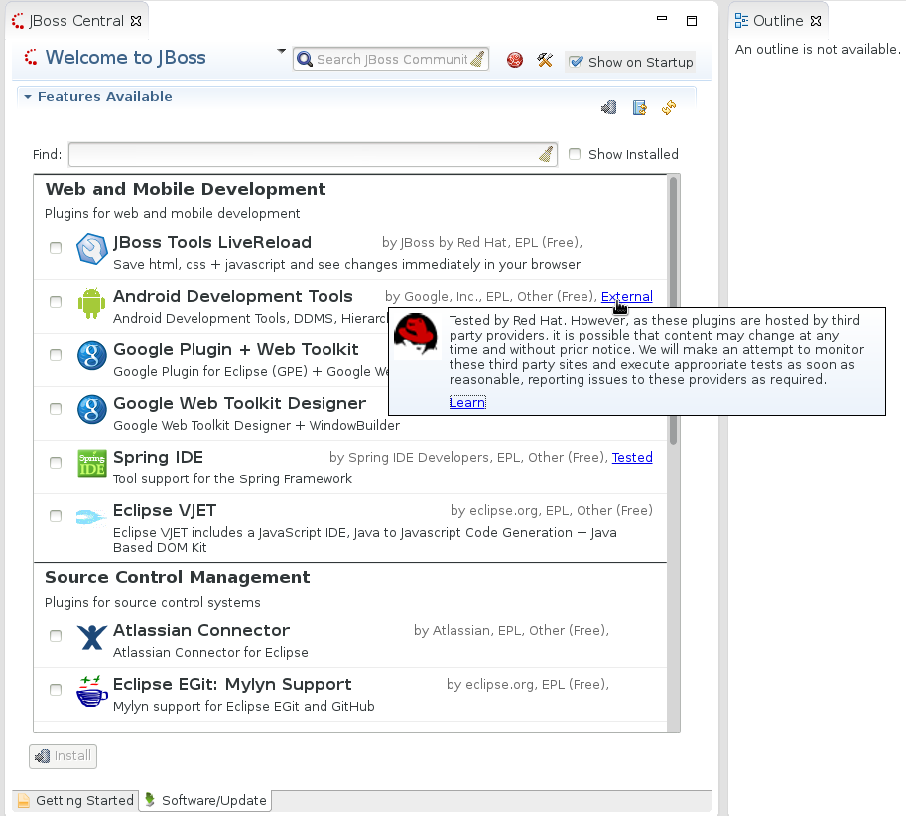Click the Install button

tap(63, 756)
